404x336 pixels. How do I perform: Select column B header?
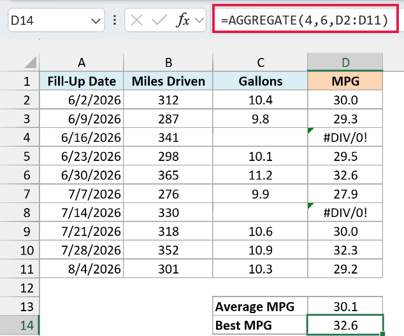coord(168,62)
